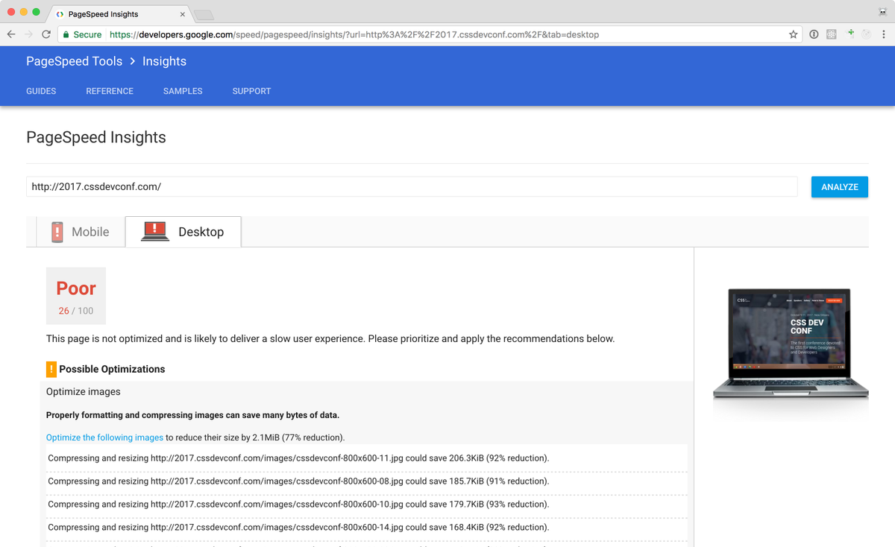
Task: Click the red mobile phone warning icon
Action: [x=57, y=232]
